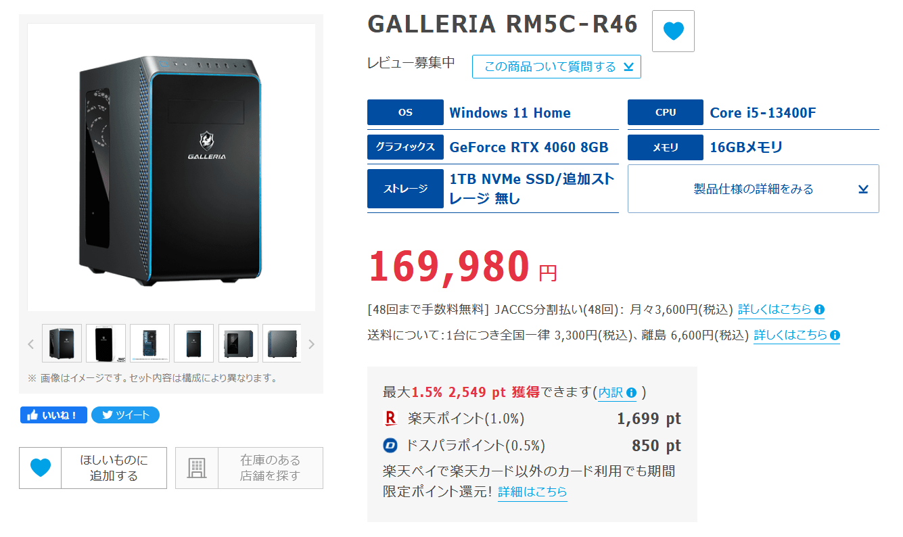Expand the product question dropdown この商品ついて質問する
Screen dimensions: 903x537
pos(556,67)
